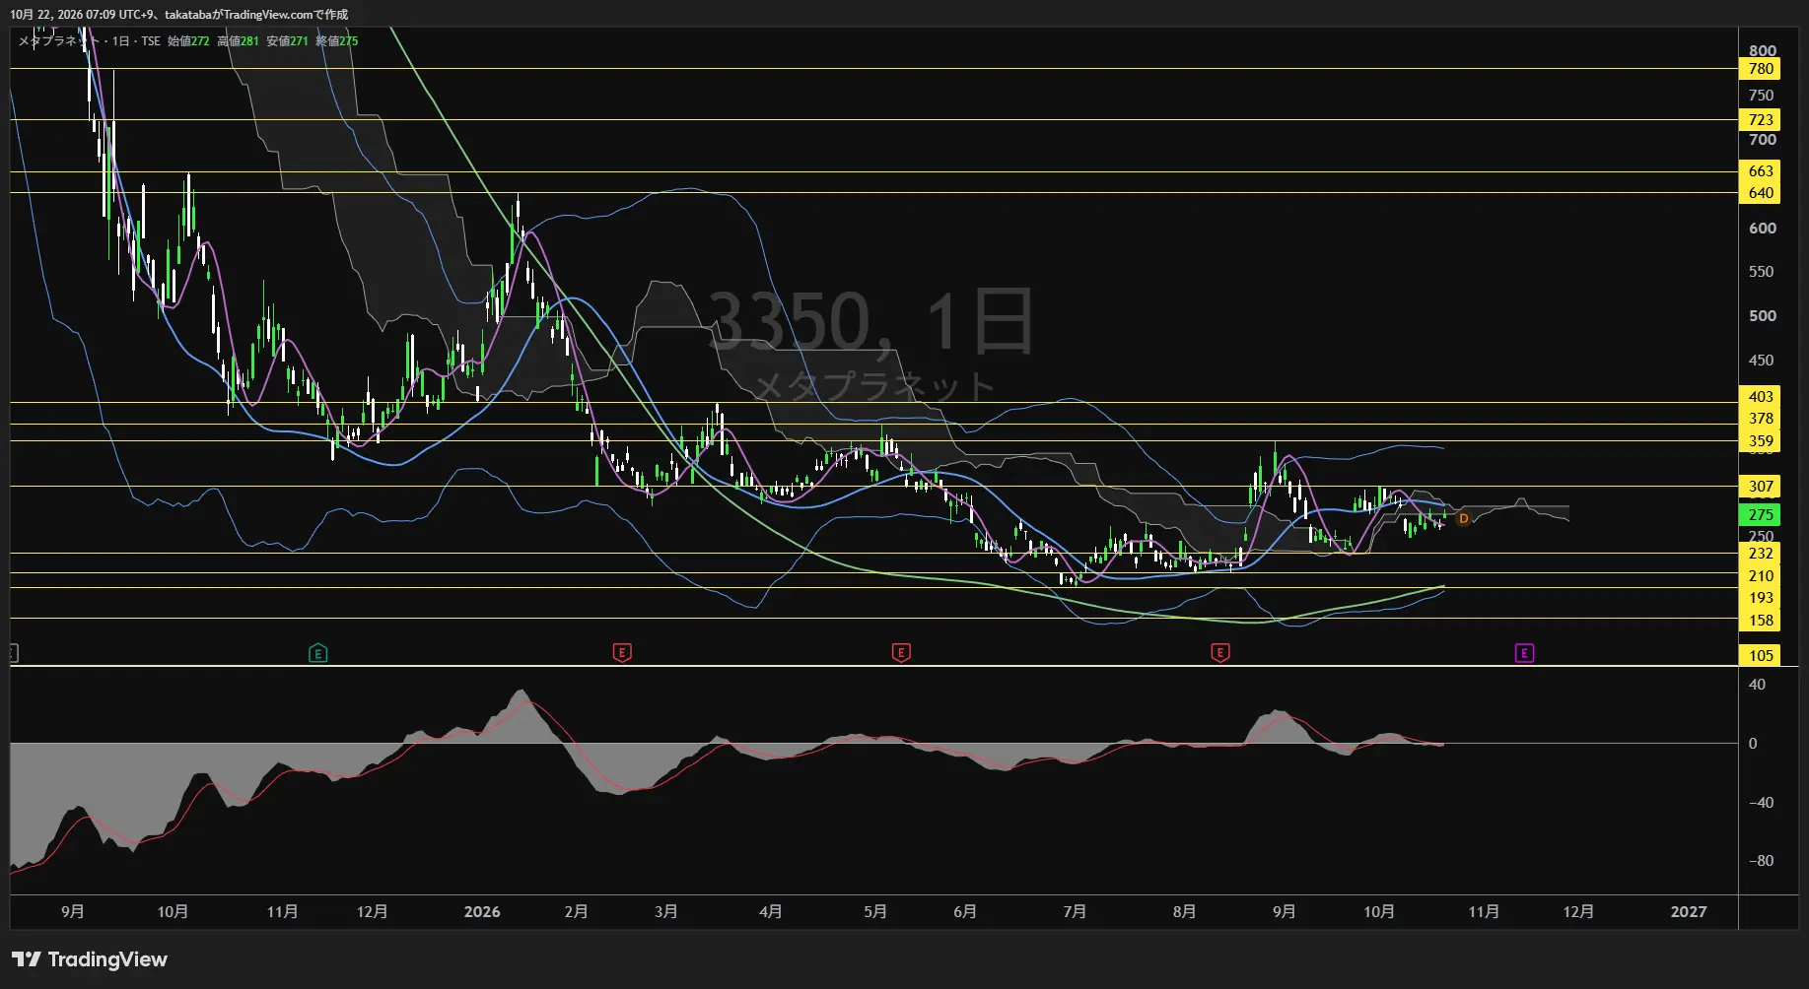The image size is (1809, 989).
Task: Select the 232 price level label
Action: pyautogui.click(x=1760, y=554)
